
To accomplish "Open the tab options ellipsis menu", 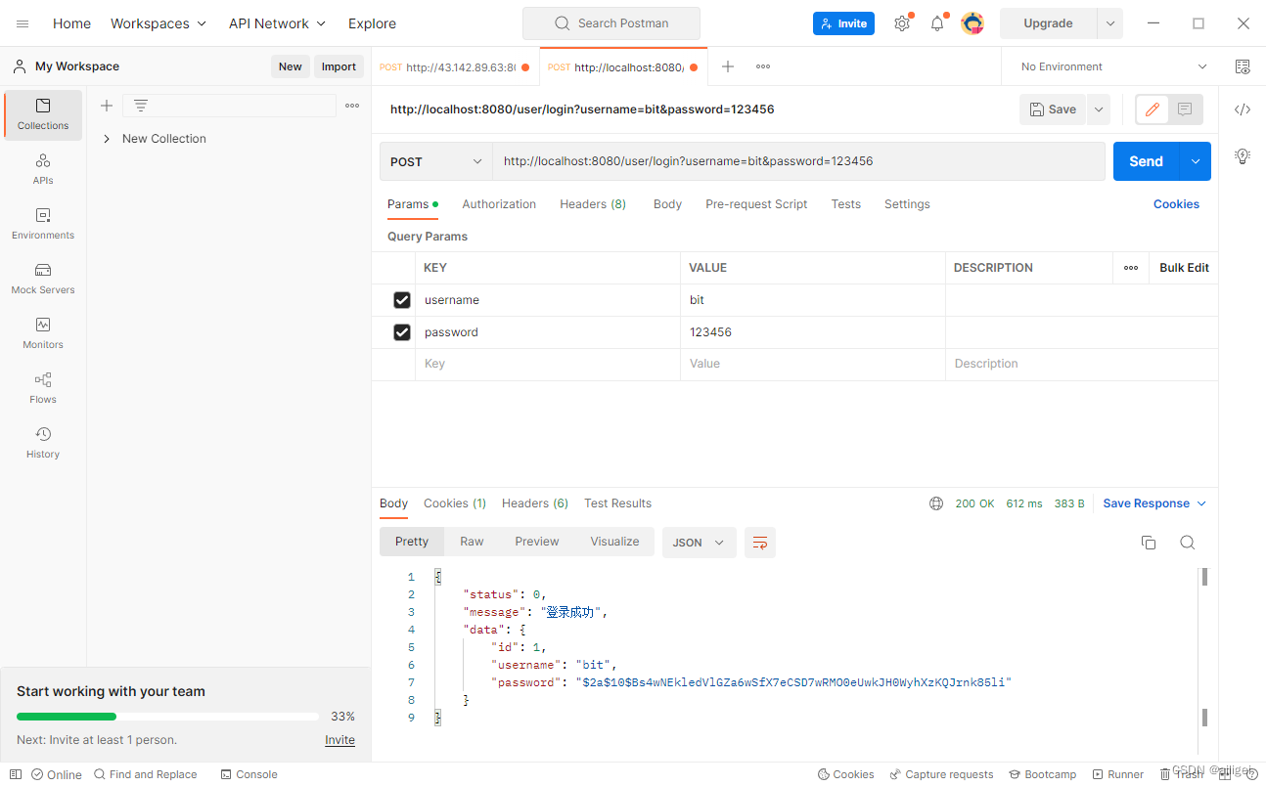I will pyautogui.click(x=763, y=66).
